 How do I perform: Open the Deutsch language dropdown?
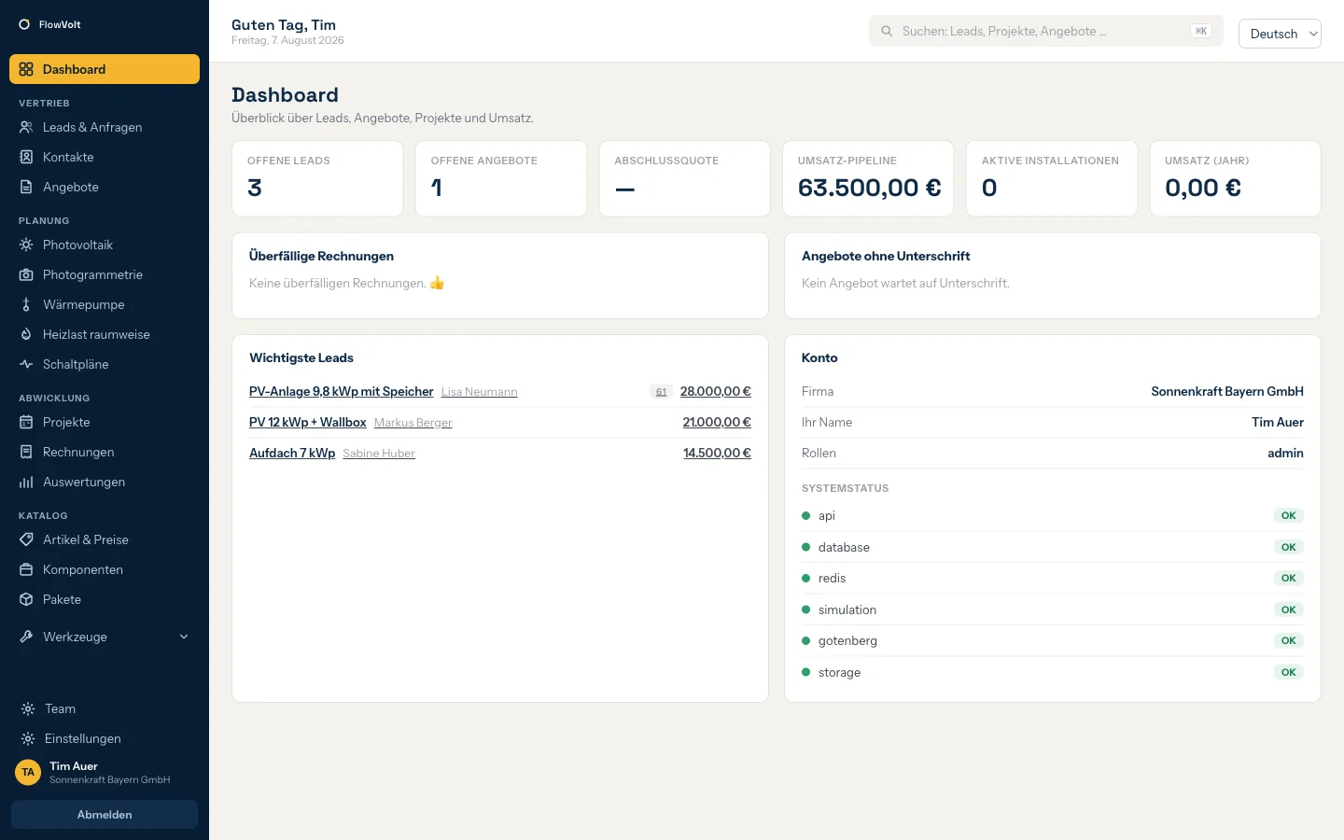click(1280, 34)
